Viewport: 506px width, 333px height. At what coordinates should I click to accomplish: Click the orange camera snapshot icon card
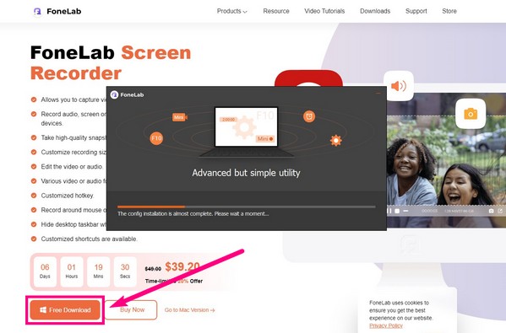471,114
